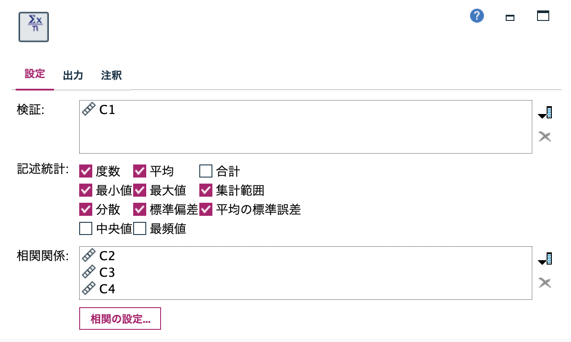Click the remove X beside the 相関関係 field
This screenshot has width=571, height=342.
pos(544,282)
